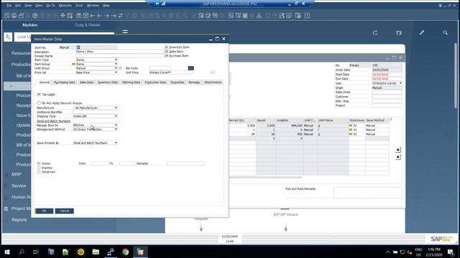Open the UoM Group dropdown
The width and height of the screenshot is (460, 258).
(x=116, y=68)
